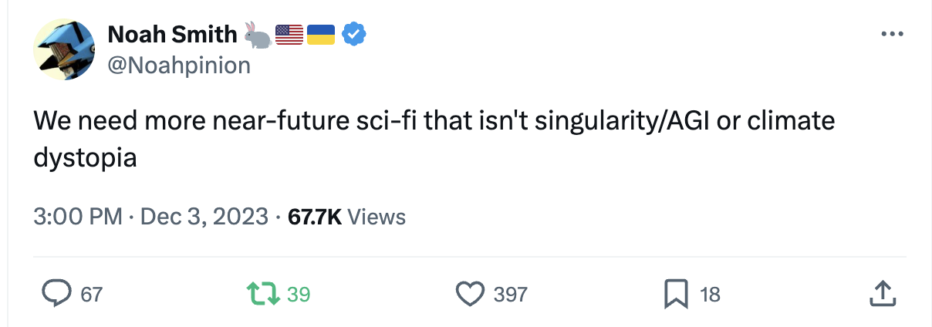This screenshot has height=327, width=932.
Task: Click the blue verified badge
Action: [x=354, y=34]
